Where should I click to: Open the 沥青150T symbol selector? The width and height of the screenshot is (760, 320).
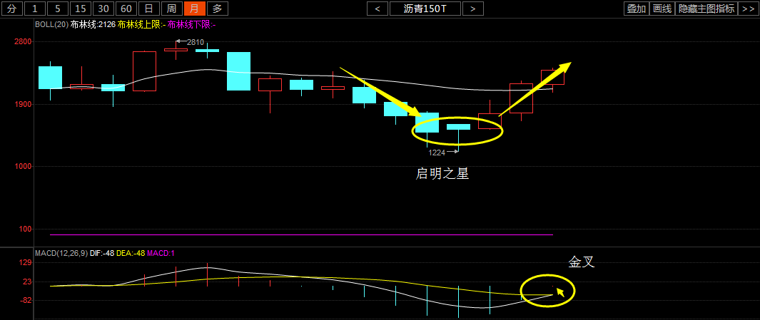coord(425,9)
